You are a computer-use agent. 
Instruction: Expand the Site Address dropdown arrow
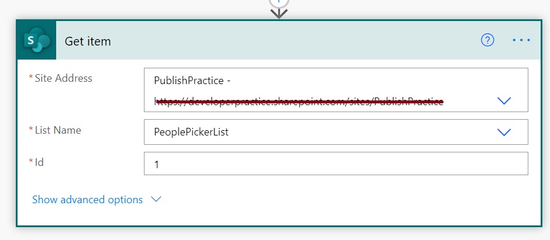tap(504, 101)
